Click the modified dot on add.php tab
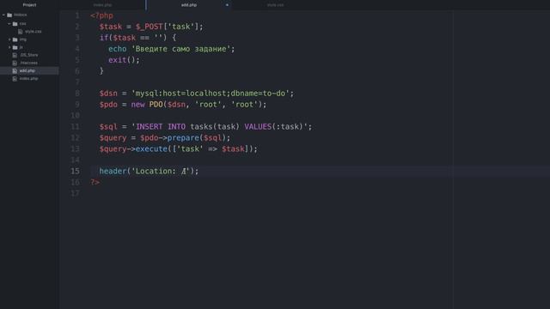550x309 pixels. [x=227, y=5]
